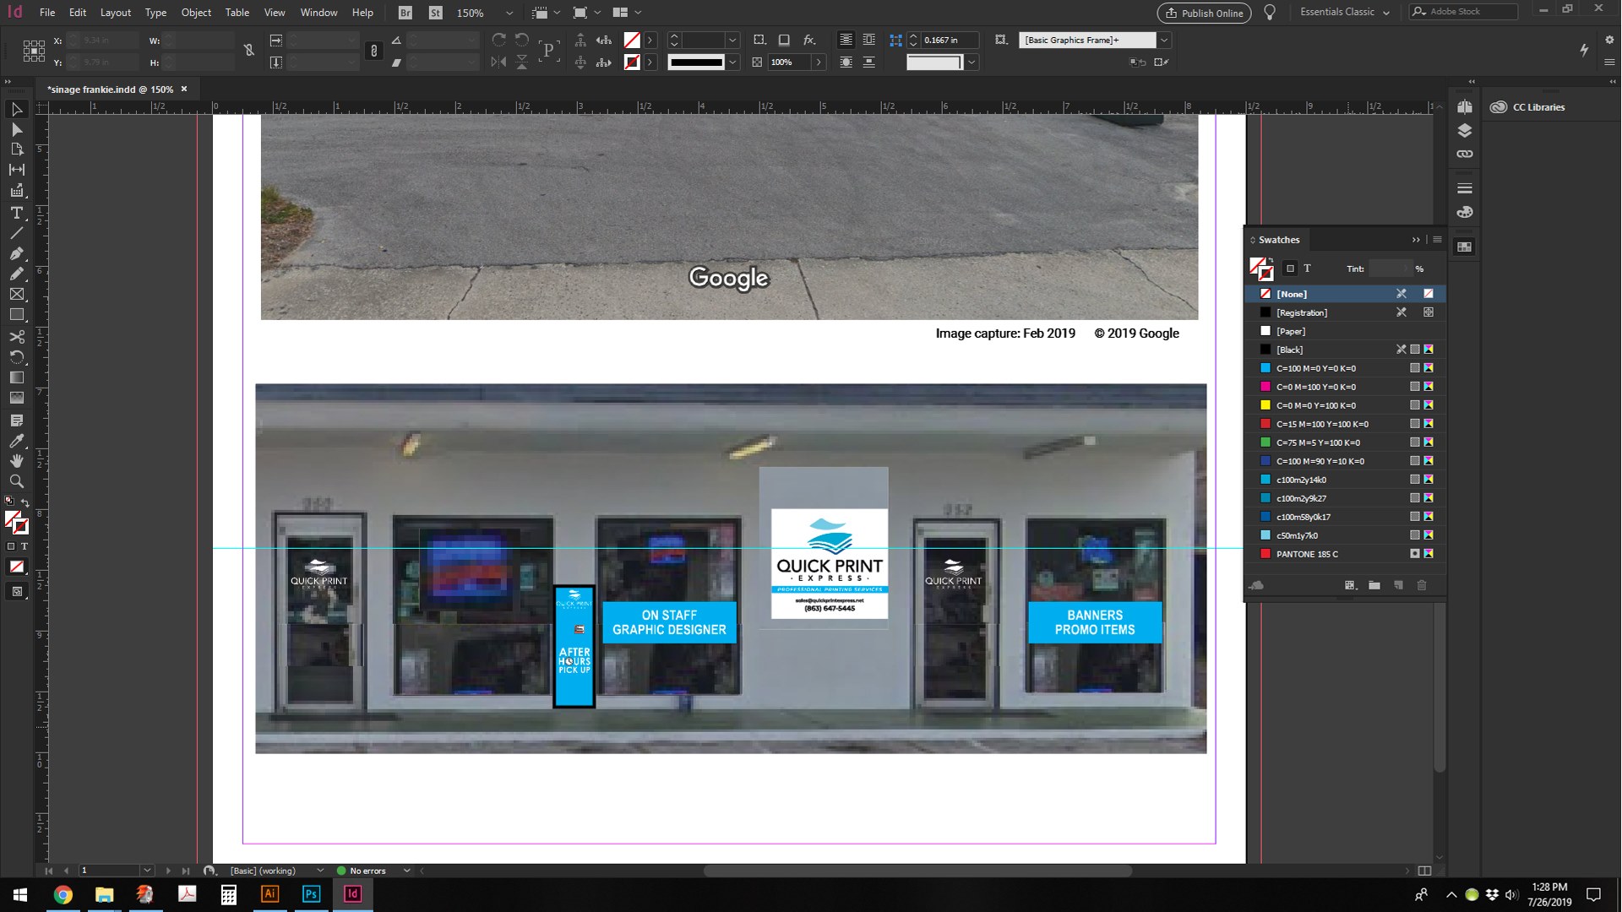Image resolution: width=1622 pixels, height=912 pixels.
Task: Select the Hand tool
Action: (16, 461)
